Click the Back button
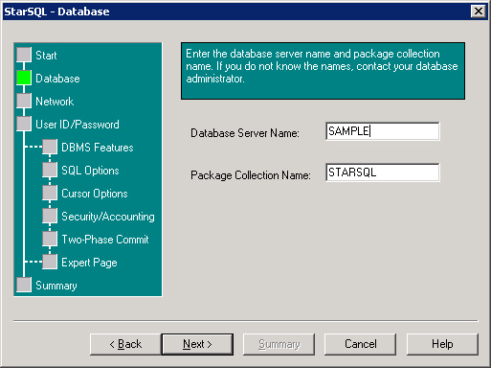491x368 pixels. coord(125,344)
